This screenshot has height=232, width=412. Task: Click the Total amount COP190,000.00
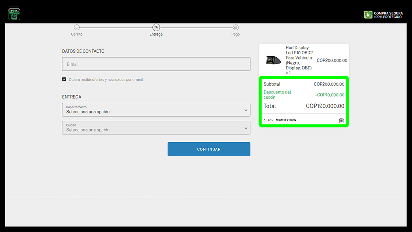click(x=325, y=106)
